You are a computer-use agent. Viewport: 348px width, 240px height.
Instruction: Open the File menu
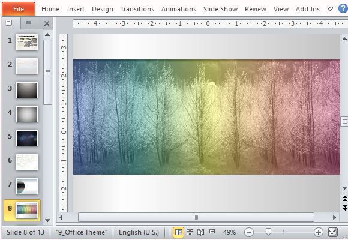(19, 9)
